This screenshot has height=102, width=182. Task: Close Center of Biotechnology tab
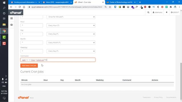tap(135, 2)
